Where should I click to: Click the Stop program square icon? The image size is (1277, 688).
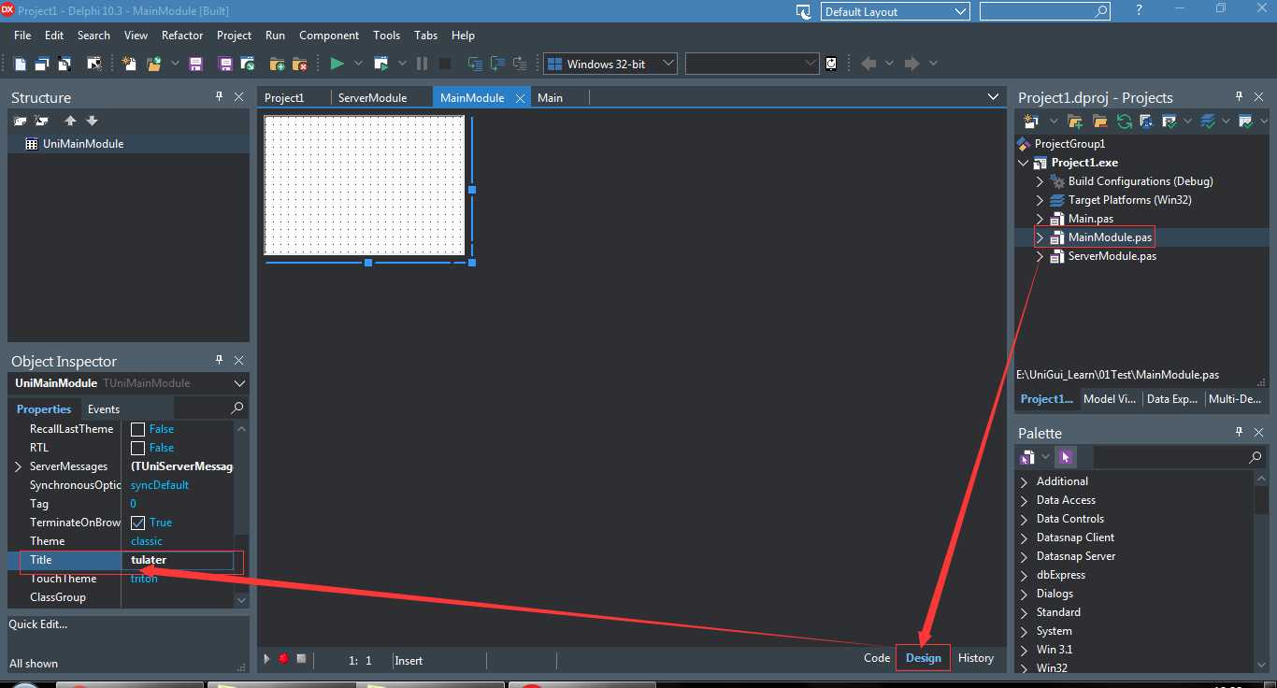445,64
